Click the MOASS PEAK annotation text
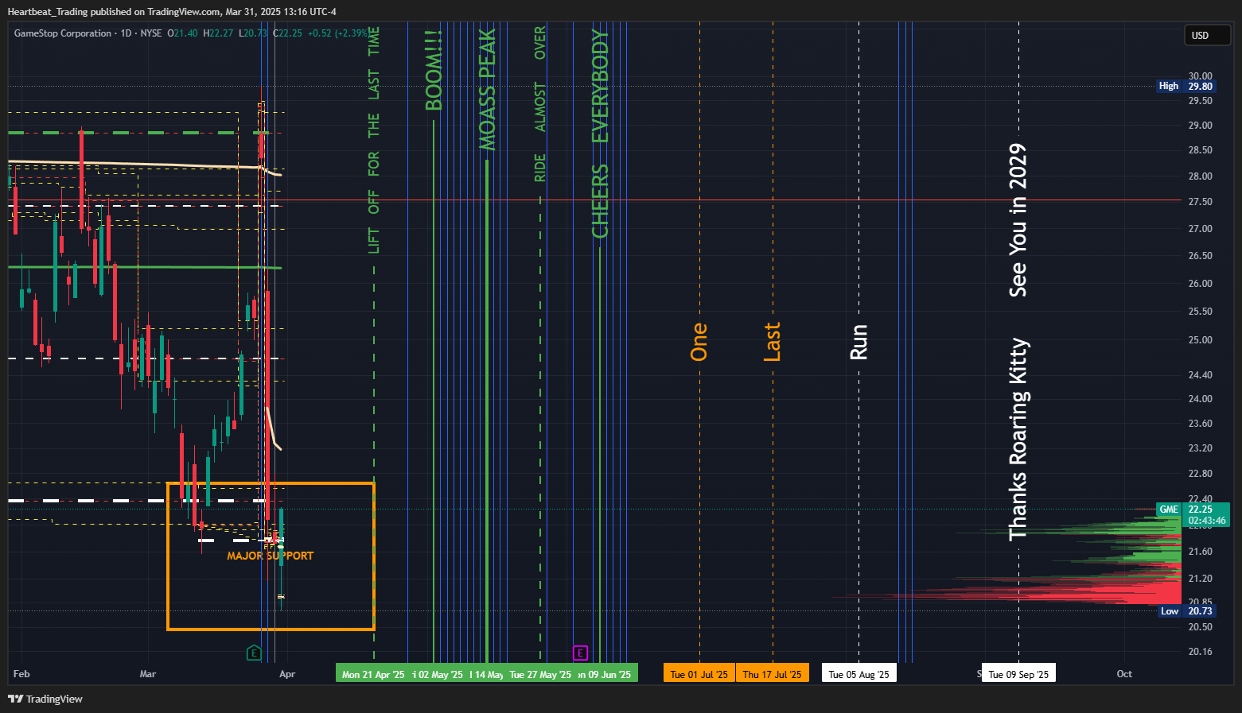The width and height of the screenshot is (1242, 713). 487,89
